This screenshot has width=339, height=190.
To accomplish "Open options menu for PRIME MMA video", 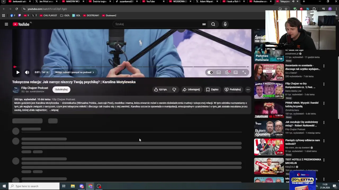I will (x=324, y=103).
